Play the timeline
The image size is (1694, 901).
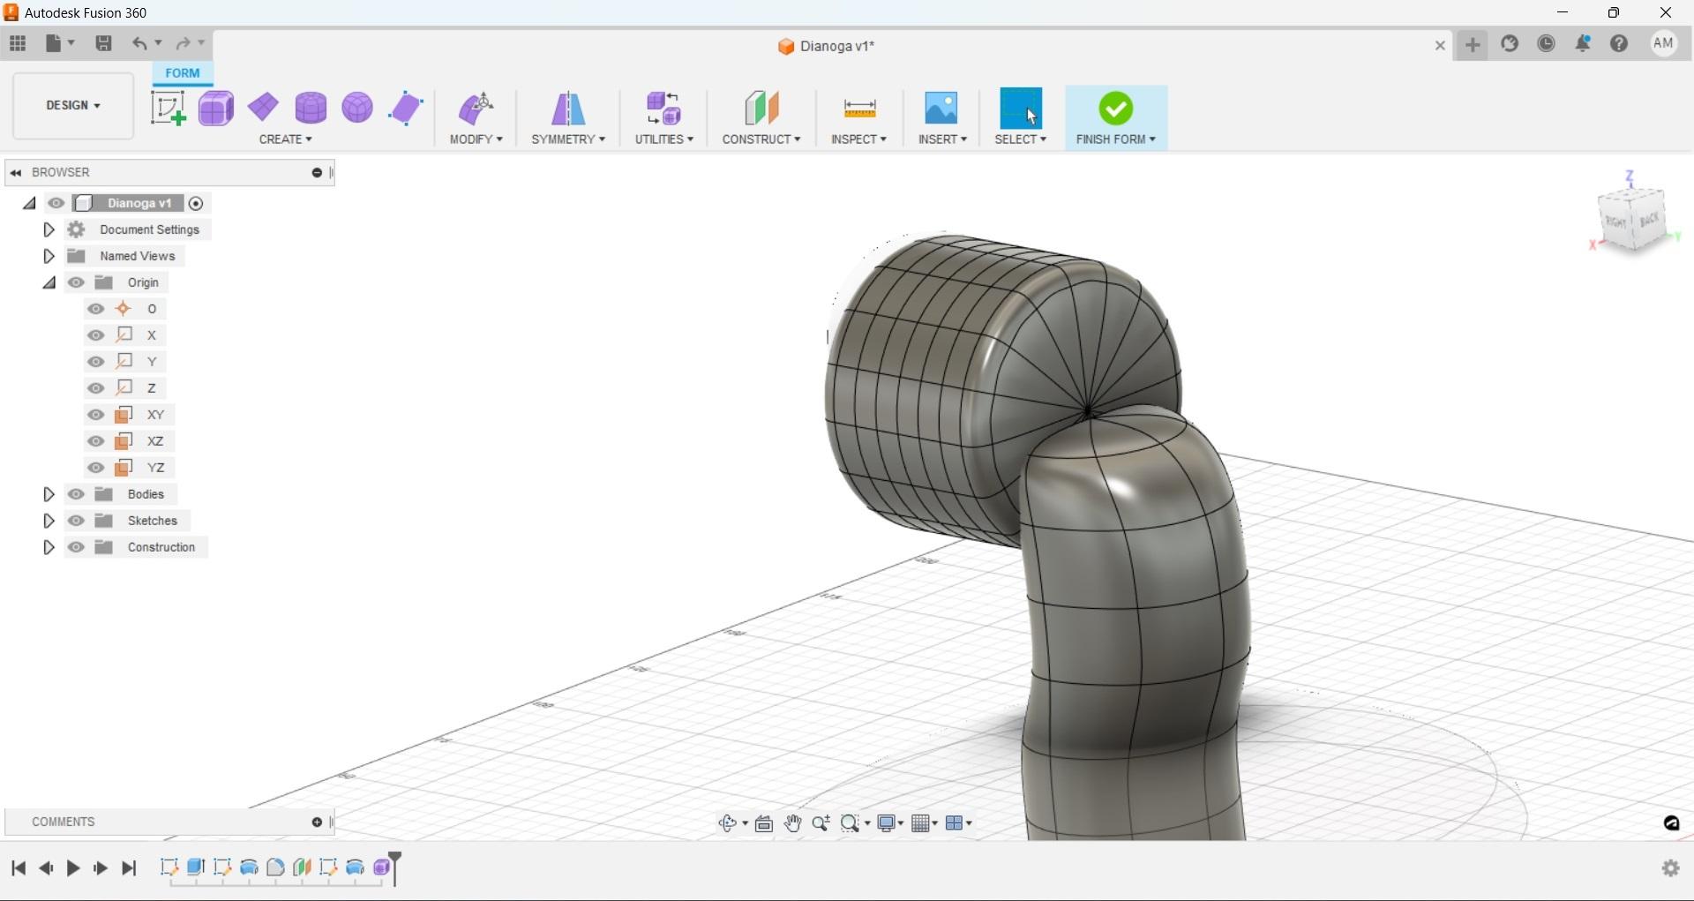(73, 868)
